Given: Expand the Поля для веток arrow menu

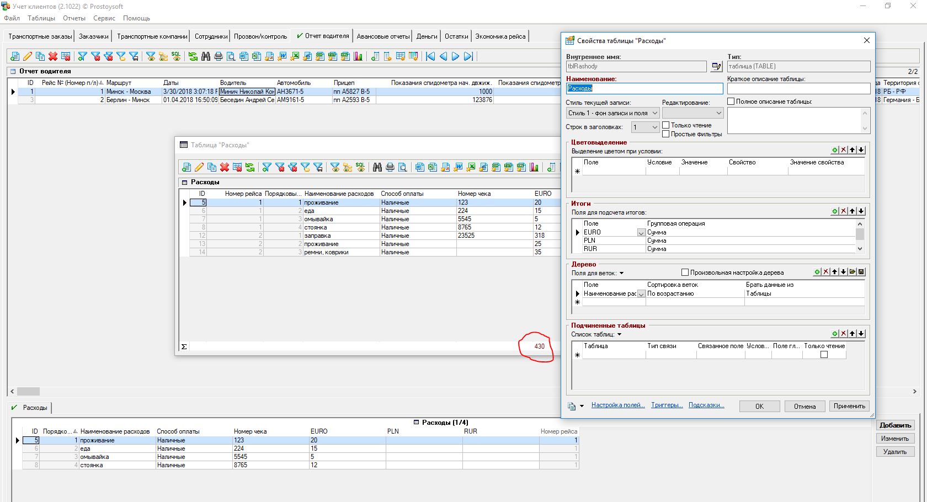Looking at the screenshot, I should [622, 273].
